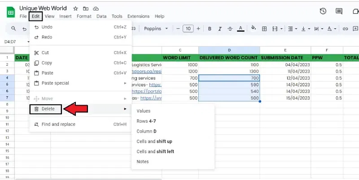The image size is (359, 180).
Task: Select Cells and shift left
Action: (173, 151)
